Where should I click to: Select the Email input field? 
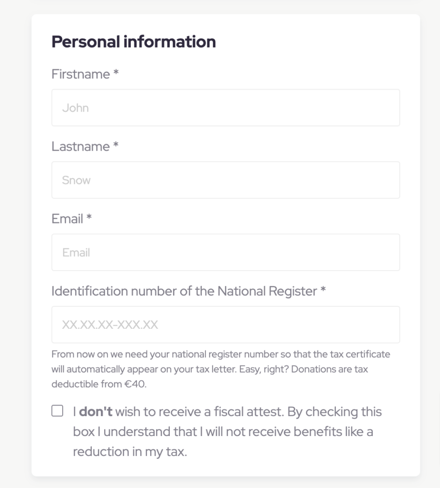click(x=225, y=253)
